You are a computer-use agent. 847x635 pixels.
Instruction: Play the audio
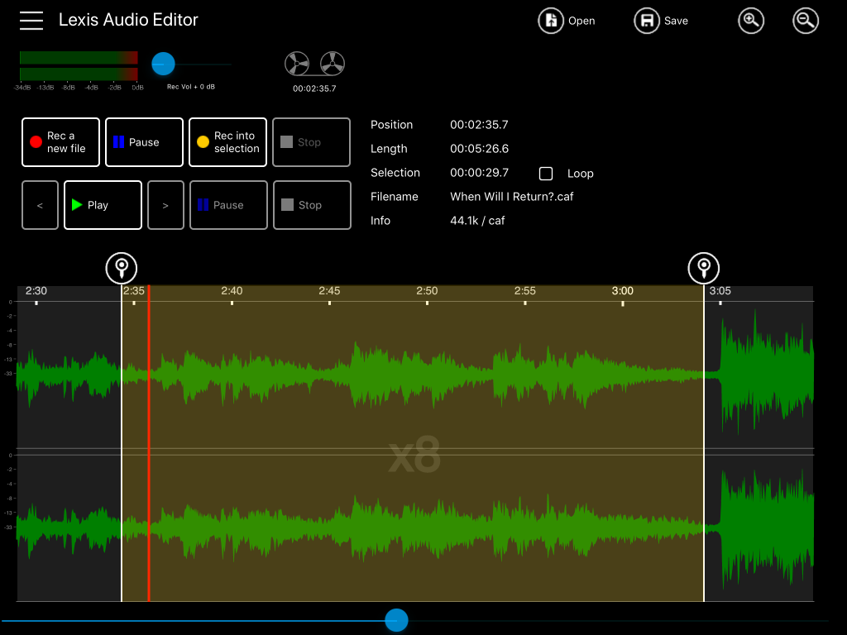103,205
